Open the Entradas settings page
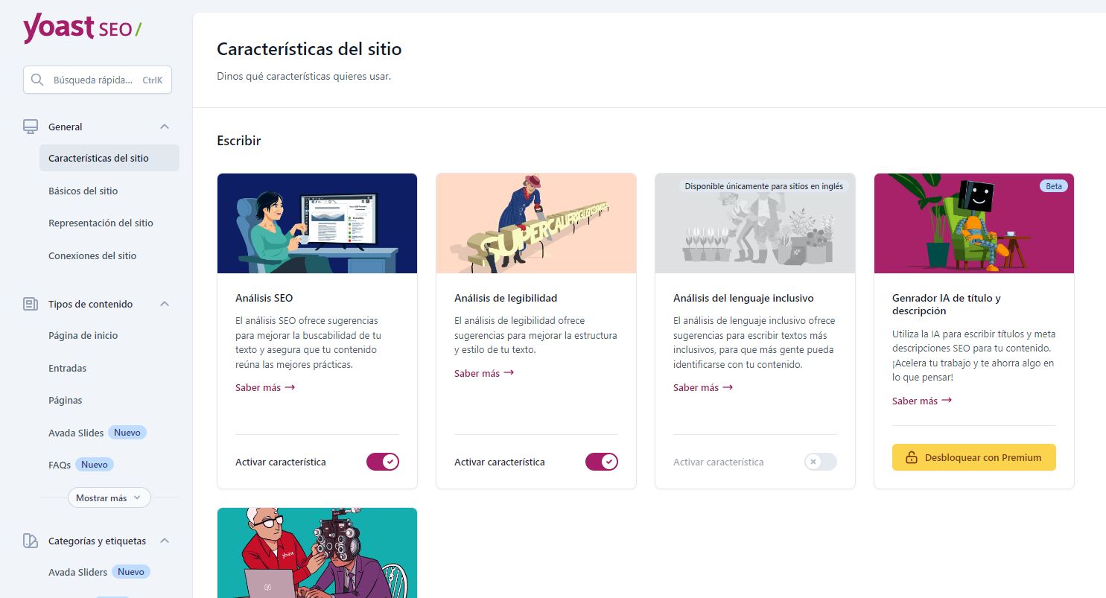This screenshot has width=1106, height=598. (69, 368)
